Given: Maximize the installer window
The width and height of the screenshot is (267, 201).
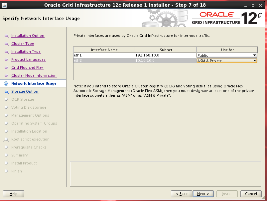Looking at the screenshot, I should click(x=253, y=5).
